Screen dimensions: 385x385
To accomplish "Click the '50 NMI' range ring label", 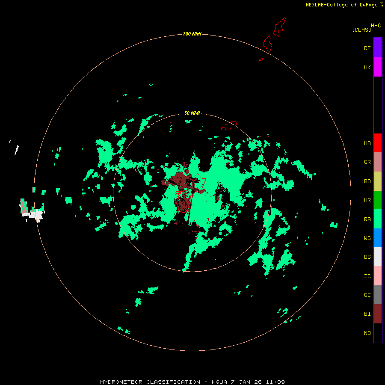I will tap(192, 113).
